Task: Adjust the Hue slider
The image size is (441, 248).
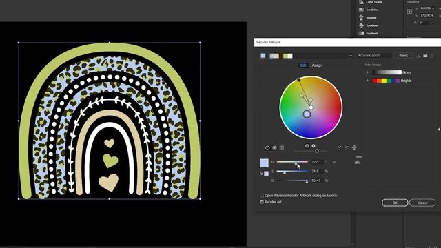Action: click(x=292, y=162)
